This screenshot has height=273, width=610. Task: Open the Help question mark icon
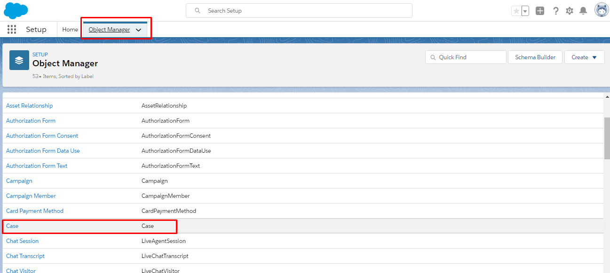(x=555, y=11)
